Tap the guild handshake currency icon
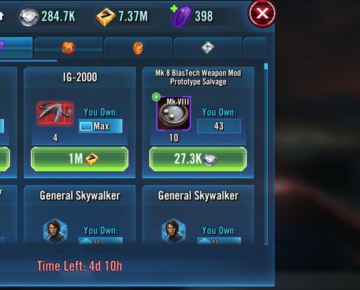360x290 pixels. pos(29,17)
